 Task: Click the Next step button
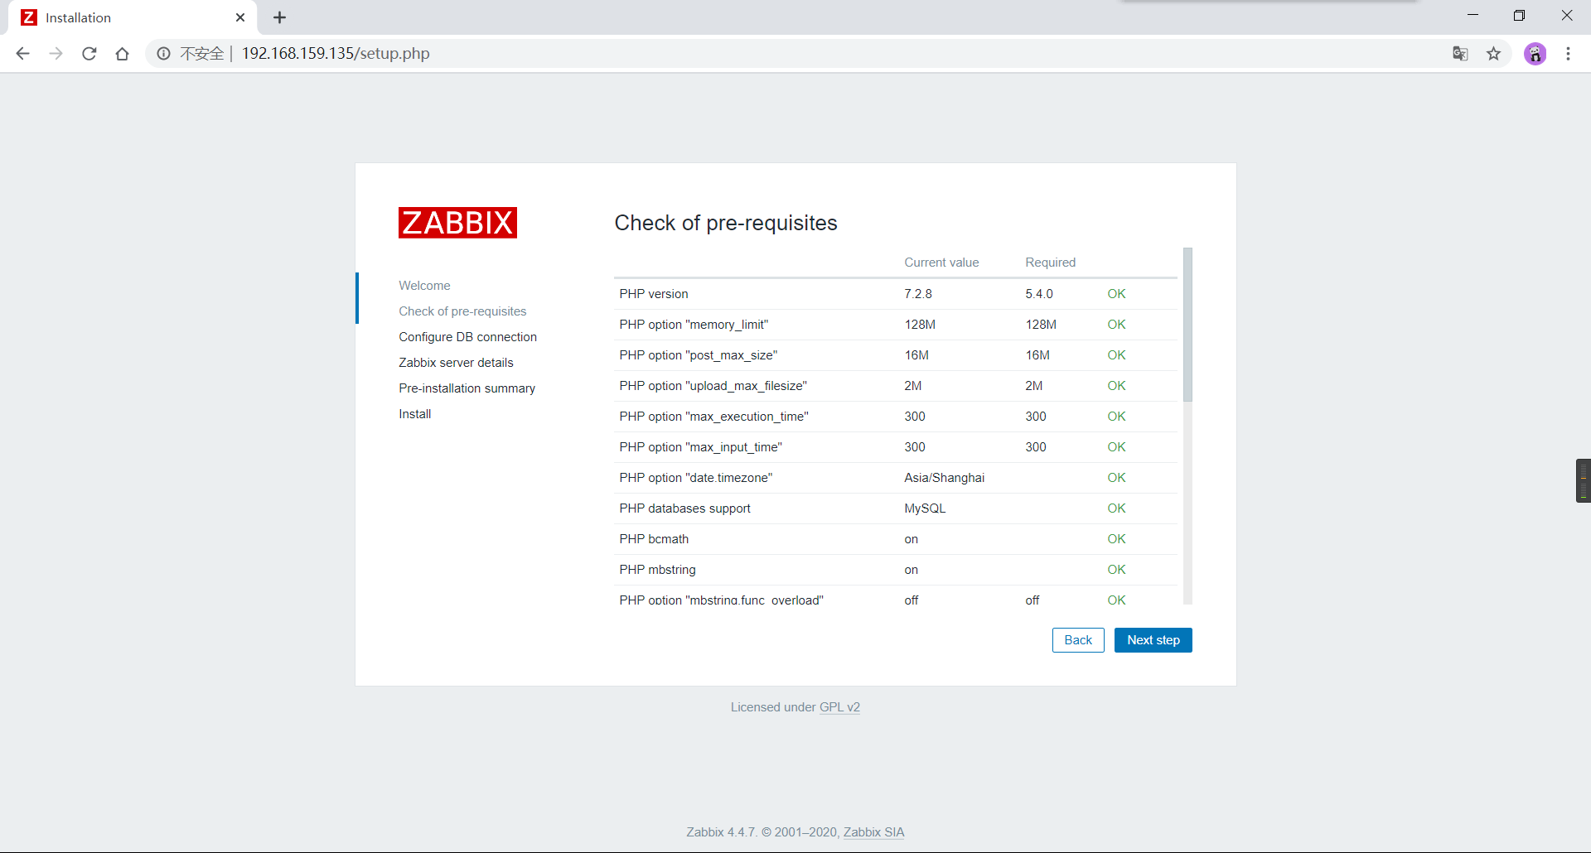[x=1153, y=640]
